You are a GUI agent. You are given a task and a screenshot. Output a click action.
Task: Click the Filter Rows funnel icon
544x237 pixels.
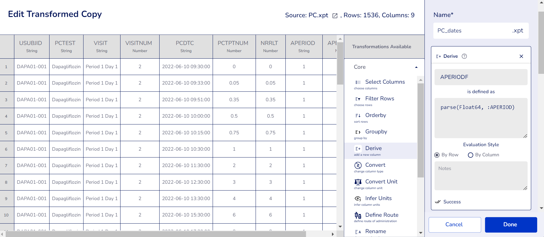(358, 99)
